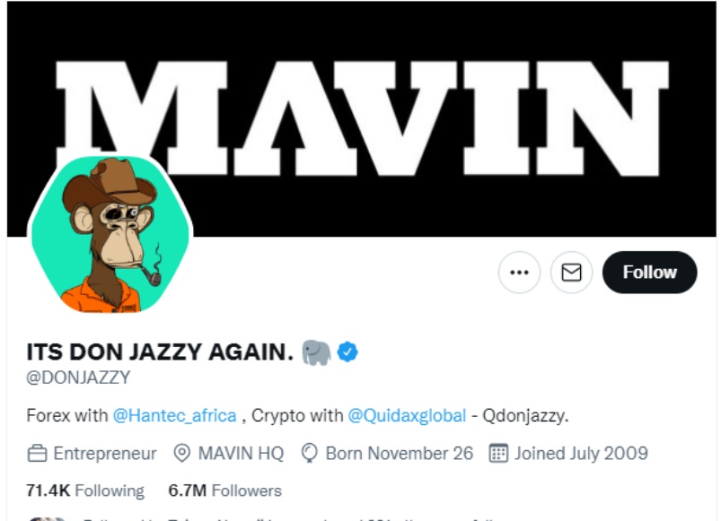
Task: View the 71.4K Following list
Action: (85, 491)
